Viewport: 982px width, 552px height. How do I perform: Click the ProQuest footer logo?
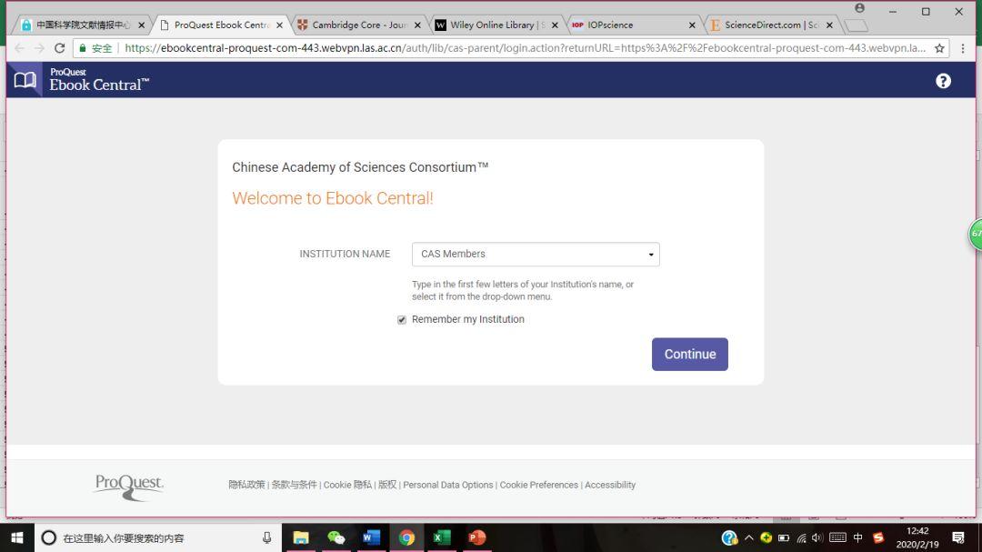click(x=129, y=487)
